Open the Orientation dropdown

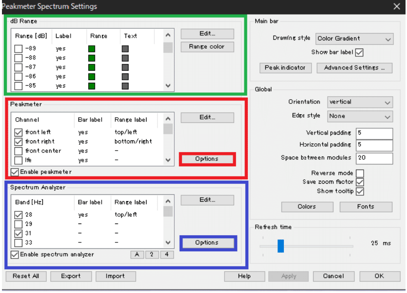tap(360, 102)
